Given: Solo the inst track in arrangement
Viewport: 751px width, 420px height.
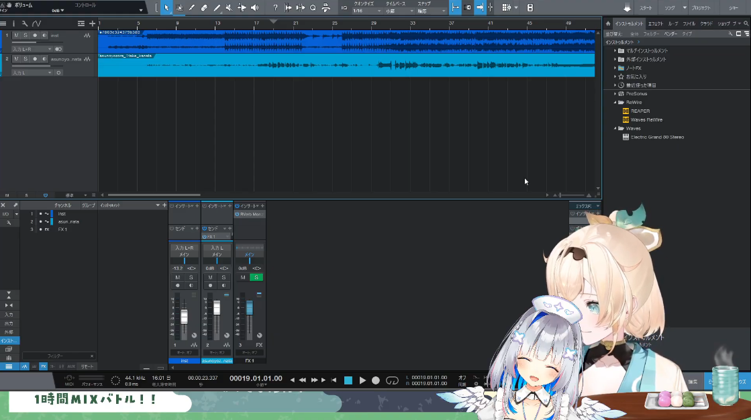Looking at the screenshot, I should 26,36.
